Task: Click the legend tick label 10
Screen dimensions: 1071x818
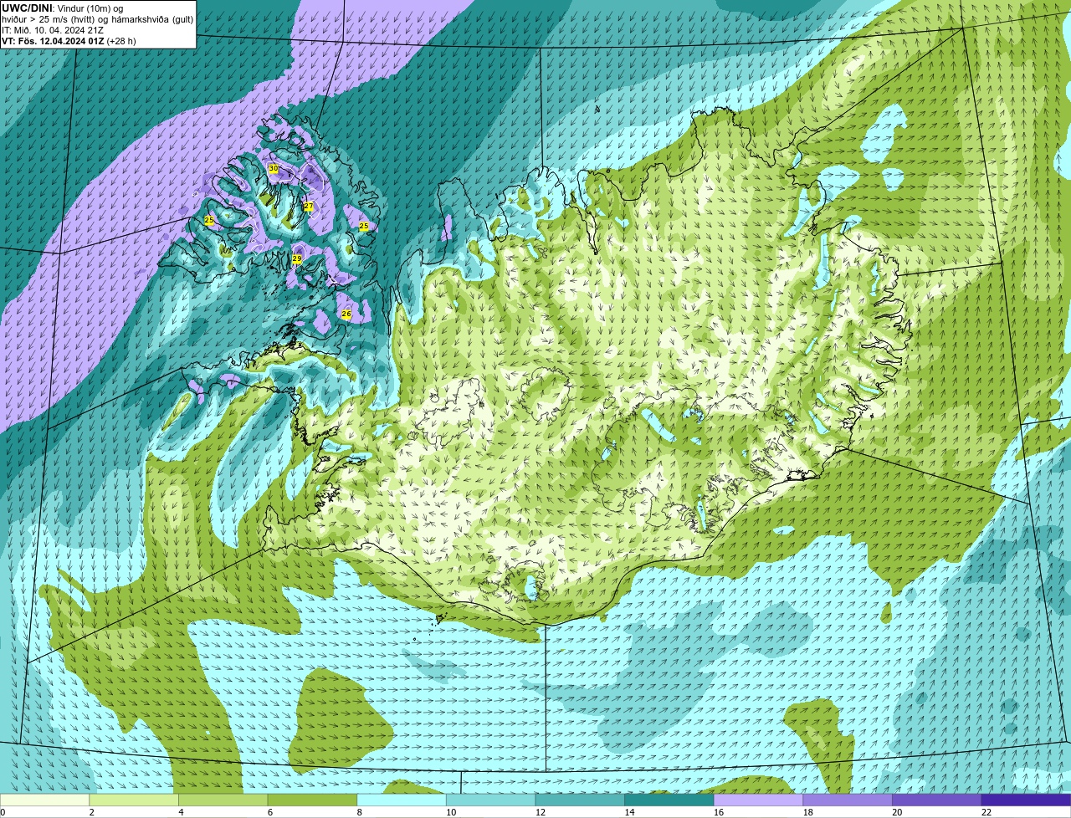Action: pos(451,812)
